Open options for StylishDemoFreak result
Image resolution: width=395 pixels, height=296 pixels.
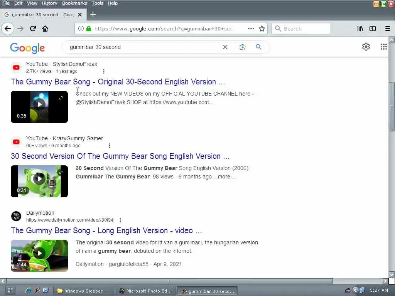point(103,71)
